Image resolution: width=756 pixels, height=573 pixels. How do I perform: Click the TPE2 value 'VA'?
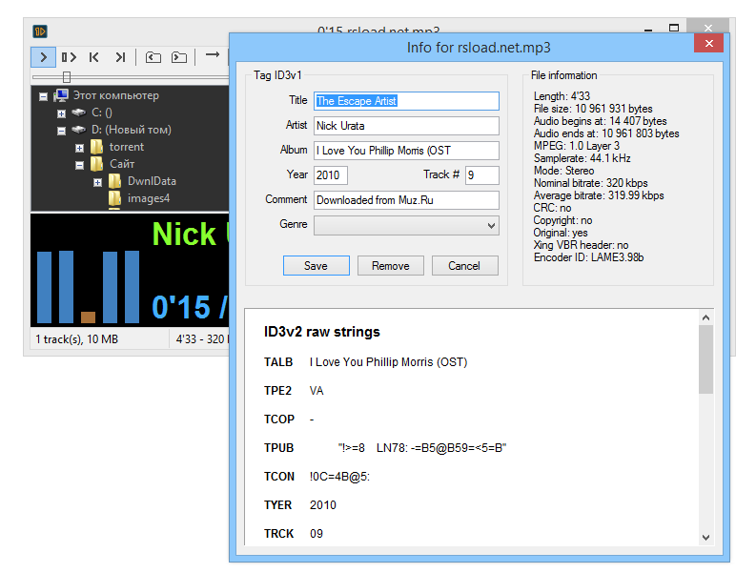pos(317,391)
